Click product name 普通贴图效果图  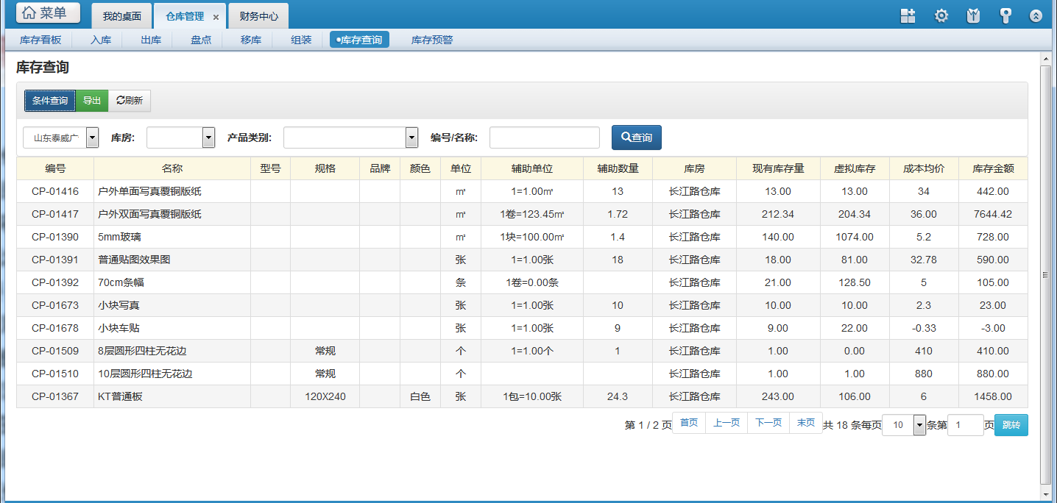(x=132, y=260)
